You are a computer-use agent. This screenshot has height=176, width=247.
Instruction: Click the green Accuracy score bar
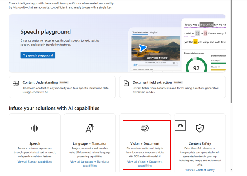[x=219, y=63]
